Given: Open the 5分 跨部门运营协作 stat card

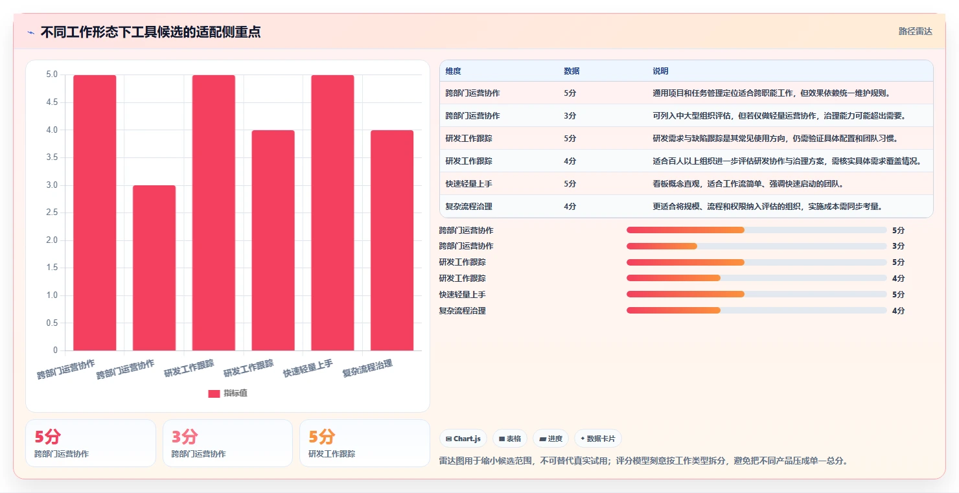Looking at the screenshot, I should click(91, 443).
